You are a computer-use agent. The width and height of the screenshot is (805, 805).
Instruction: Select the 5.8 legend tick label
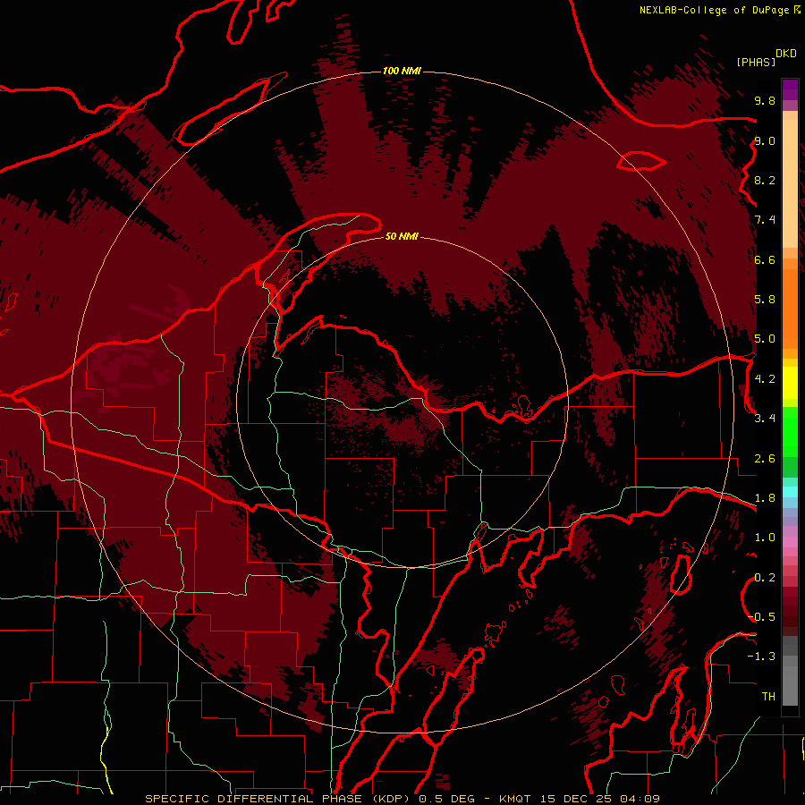tap(765, 300)
